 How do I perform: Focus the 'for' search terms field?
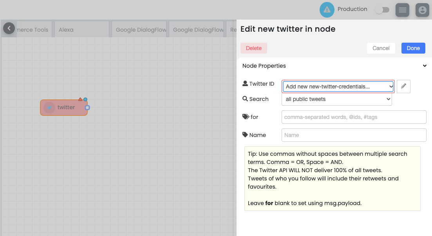click(354, 117)
